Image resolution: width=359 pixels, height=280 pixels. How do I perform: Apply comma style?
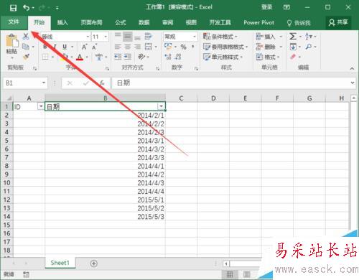(x=193, y=47)
